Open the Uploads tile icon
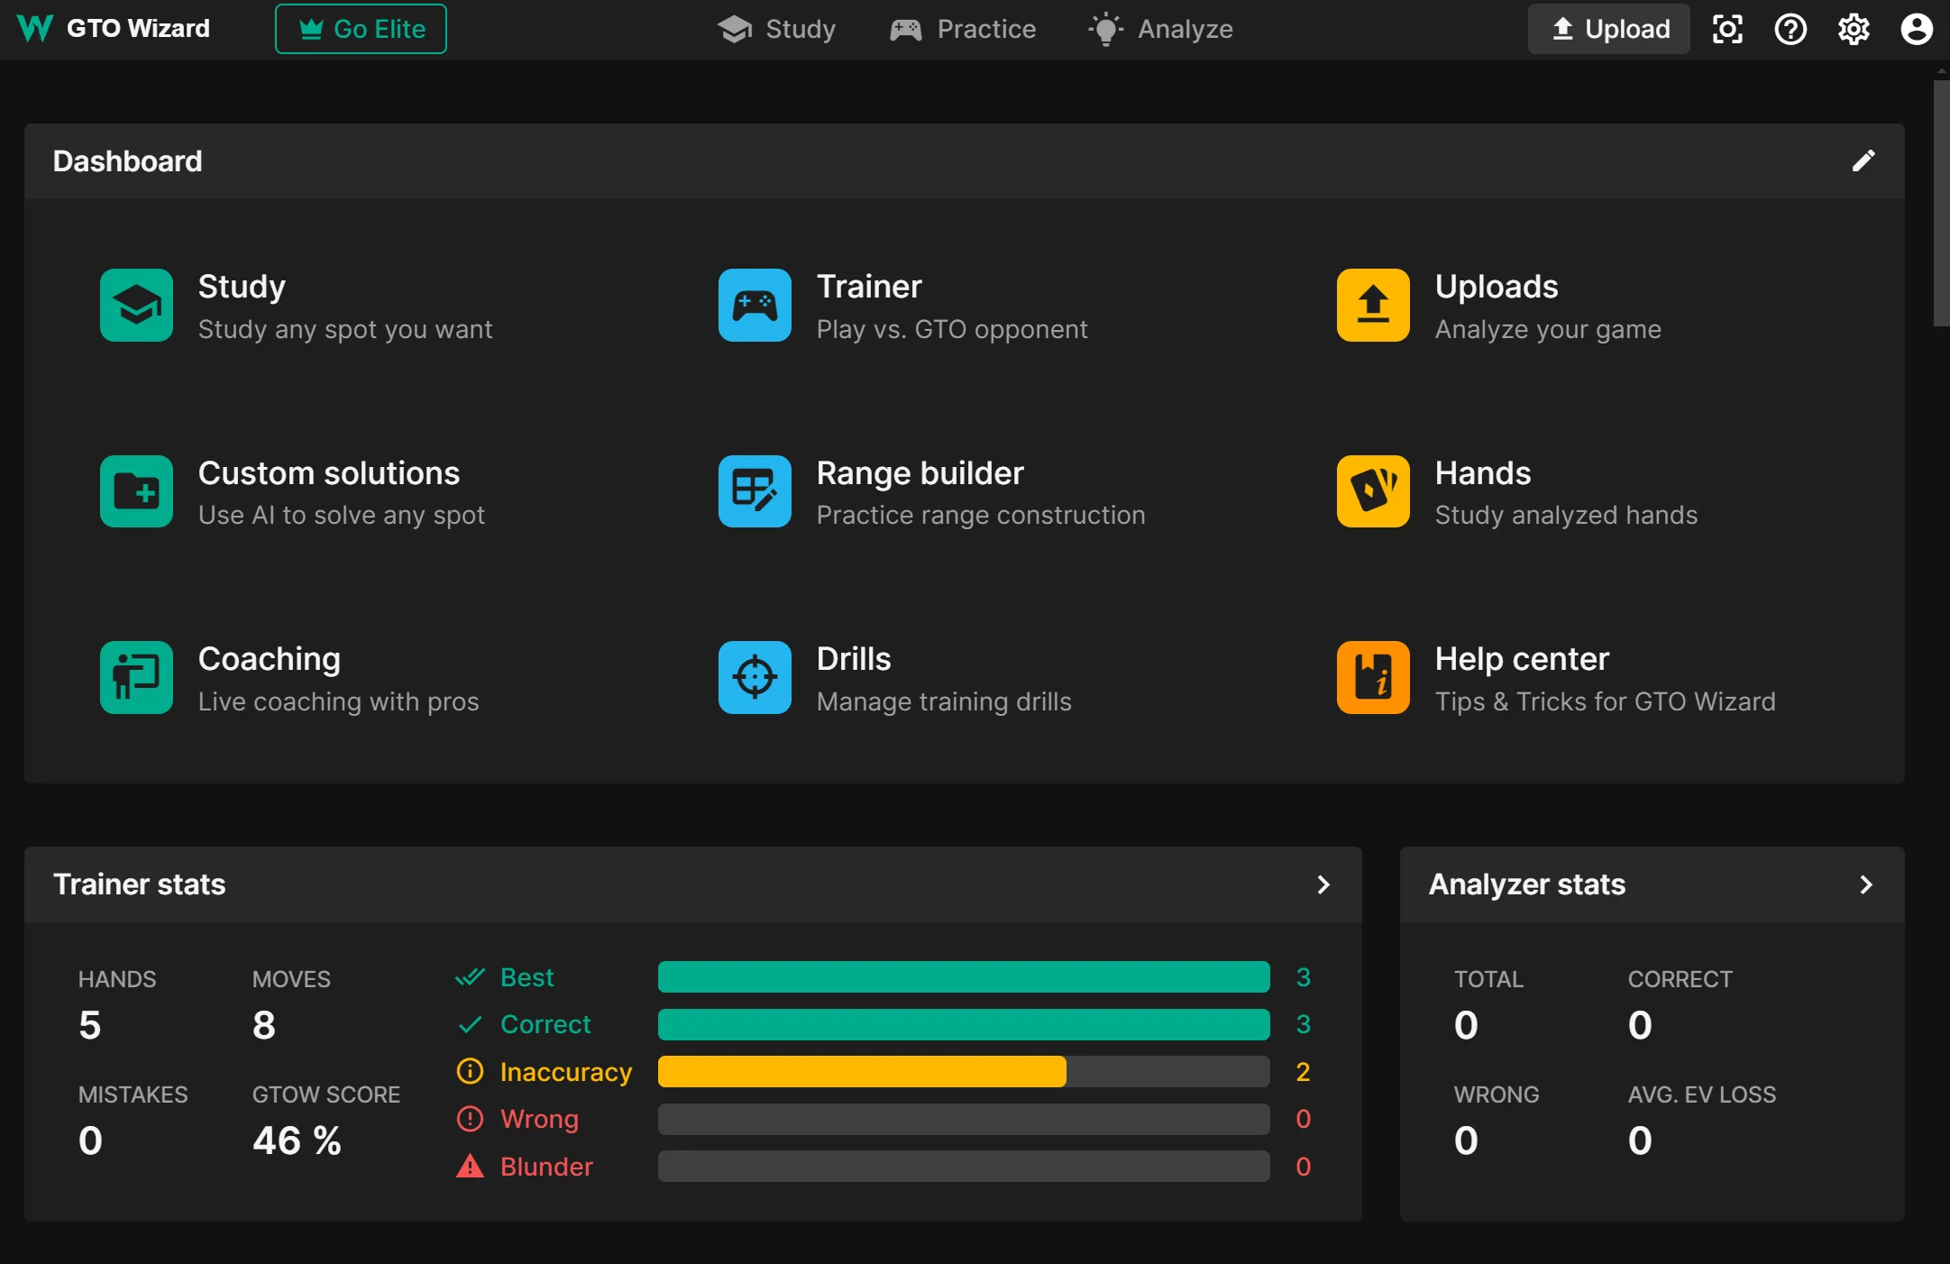 tap(1372, 305)
